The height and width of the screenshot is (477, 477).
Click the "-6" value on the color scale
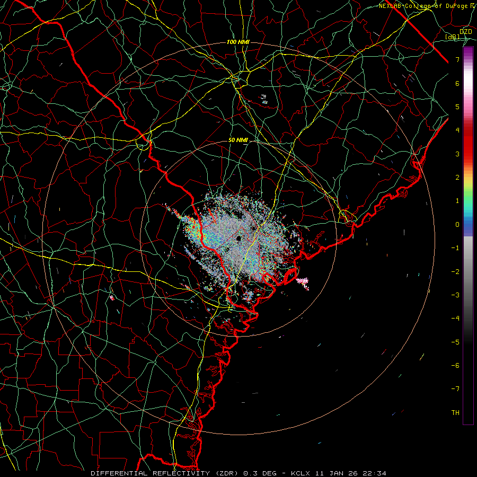(x=455, y=366)
